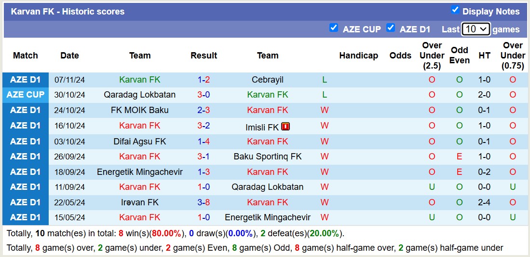Open the Qaradag Lokbatan team on 30/10/24
This screenshot has width=530, height=257.
click(x=140, y=95)
